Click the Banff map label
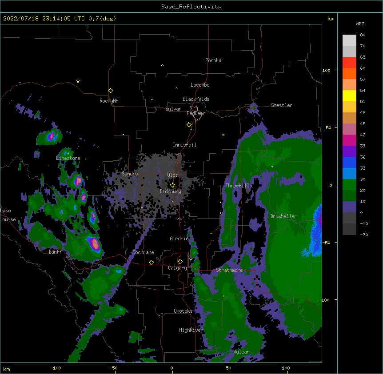This screenshot has width=383, height=374. [55, 252]
